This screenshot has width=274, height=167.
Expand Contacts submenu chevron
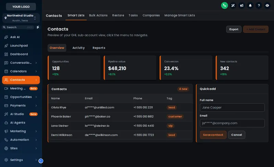coord(36,80)
